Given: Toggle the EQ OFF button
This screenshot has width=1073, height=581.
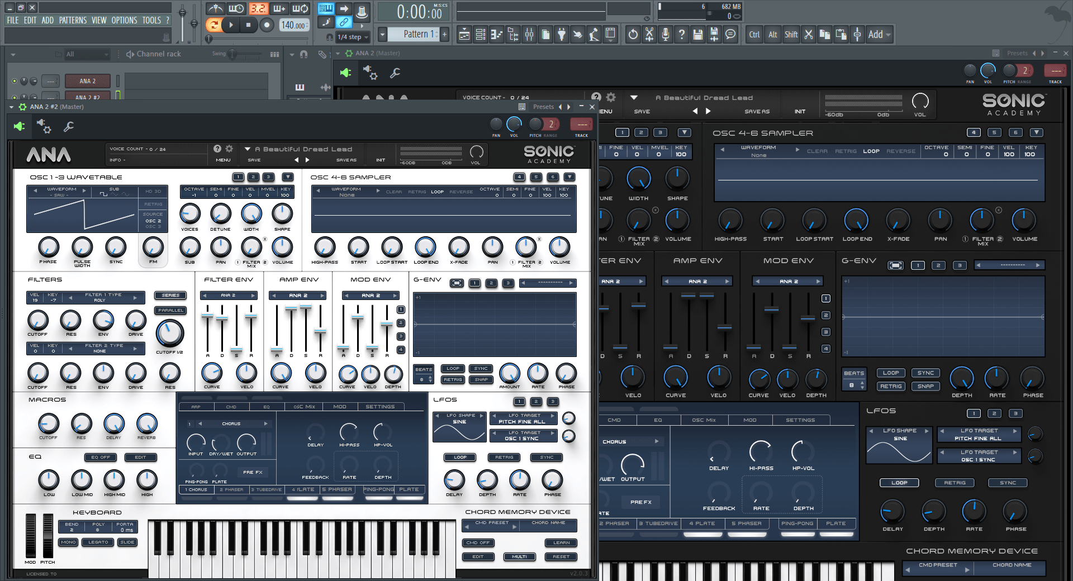Looking at the screenshot, I should coord(101,458).
